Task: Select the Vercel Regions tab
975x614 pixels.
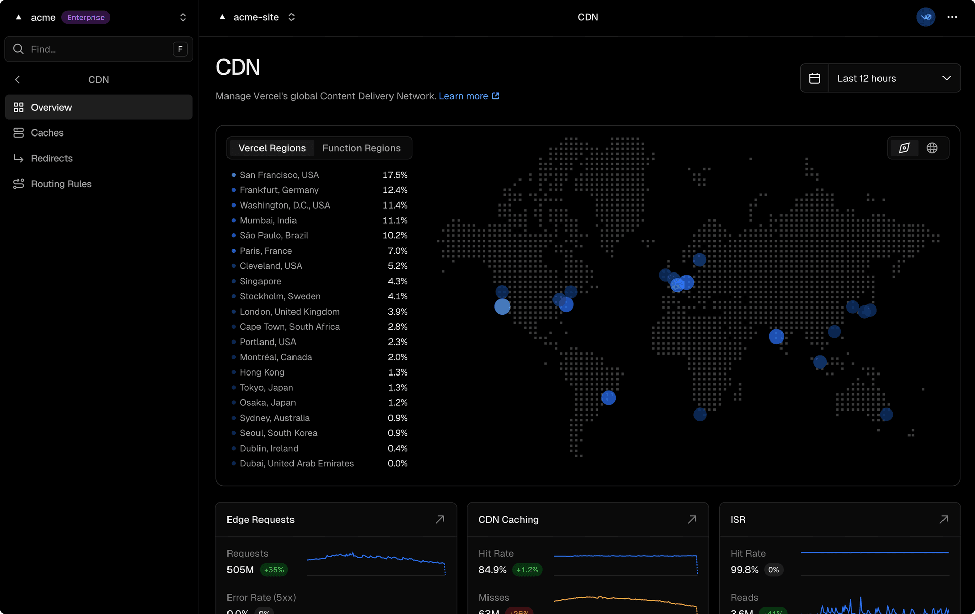Action: coord(272,148)
